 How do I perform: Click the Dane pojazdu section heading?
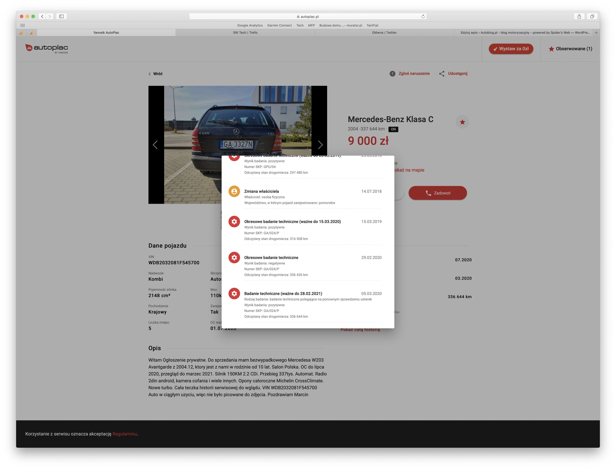pos(167,245)
